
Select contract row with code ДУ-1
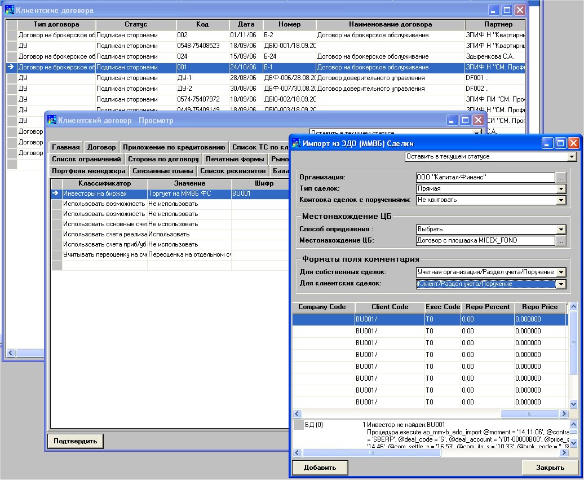(x=266, y=78)
